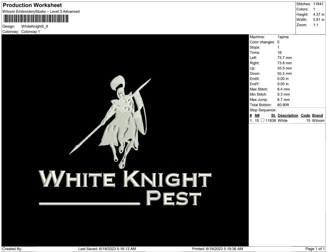Click the 'Description' column header
327x252 pixels.
(288, 115)
